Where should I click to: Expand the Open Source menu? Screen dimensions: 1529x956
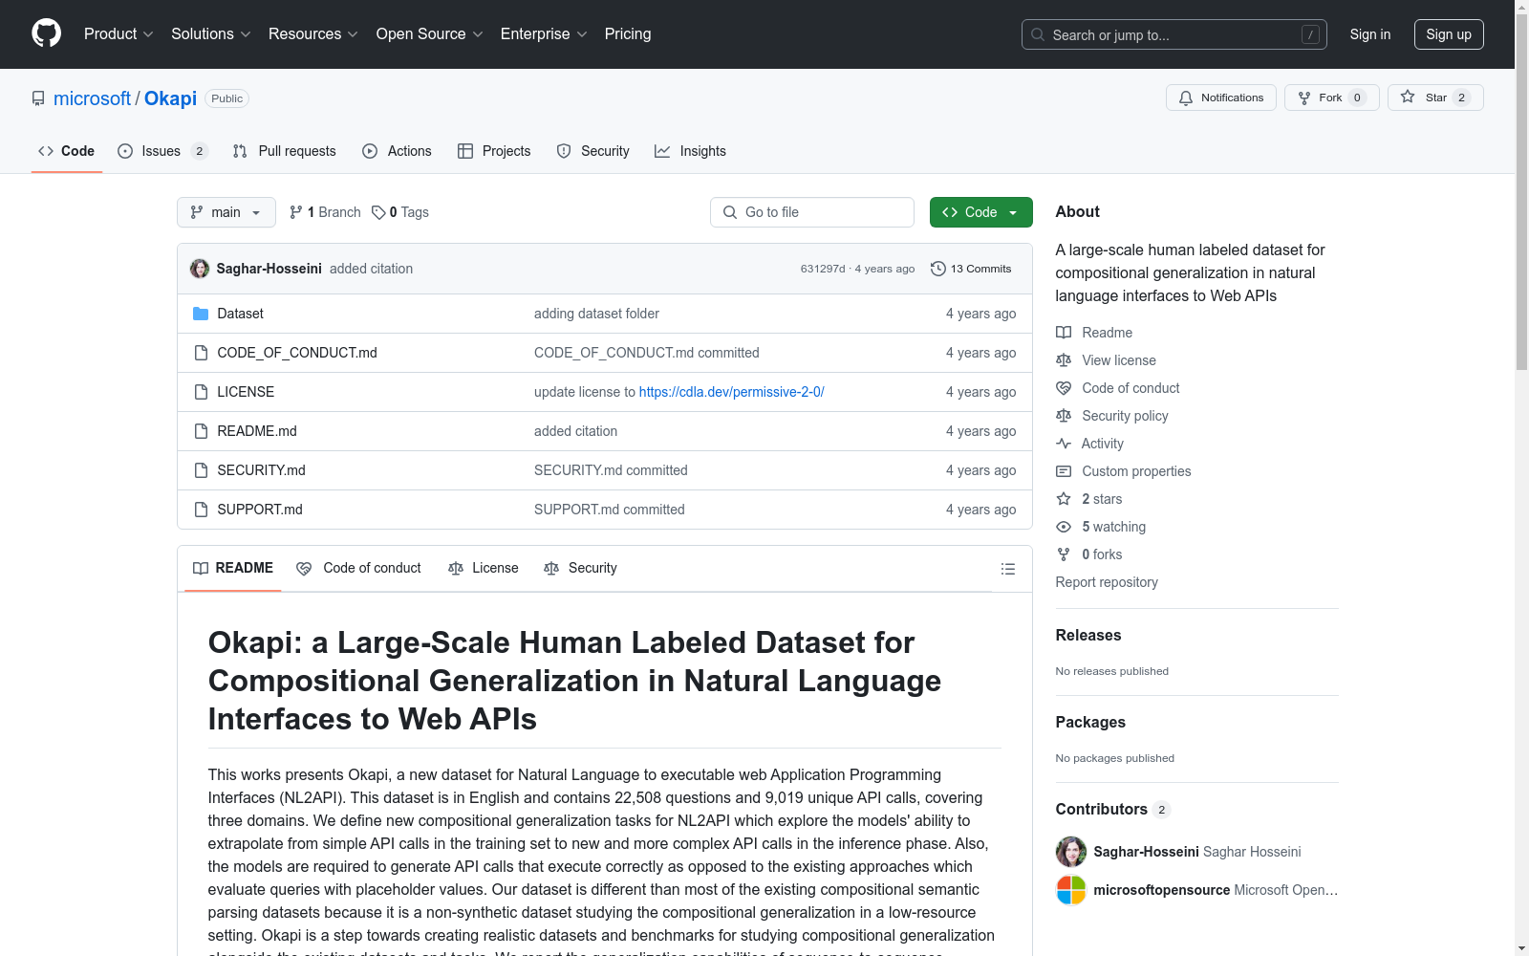click(x=430, y=34)
